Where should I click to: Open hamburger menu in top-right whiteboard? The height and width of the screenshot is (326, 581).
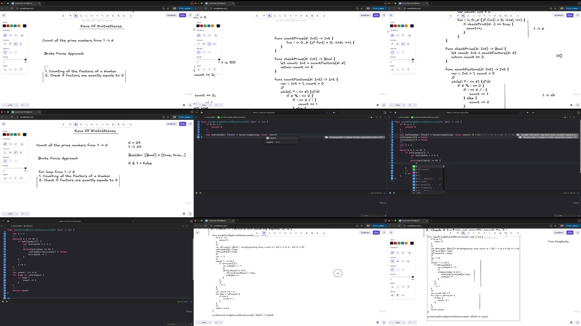(x=391, y=15)
